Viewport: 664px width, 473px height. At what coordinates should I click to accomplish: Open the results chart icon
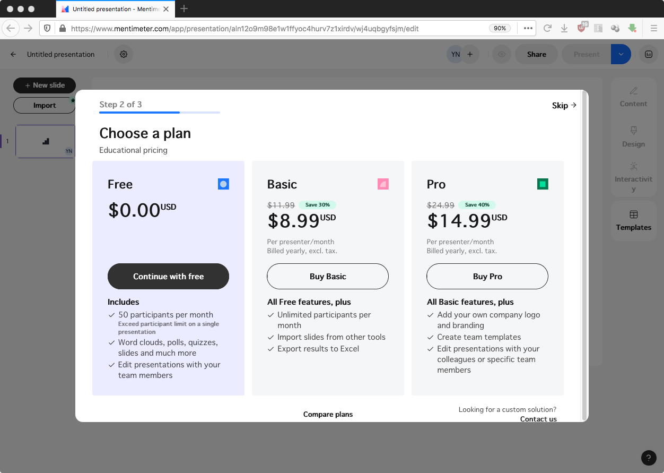pos(648,54)
